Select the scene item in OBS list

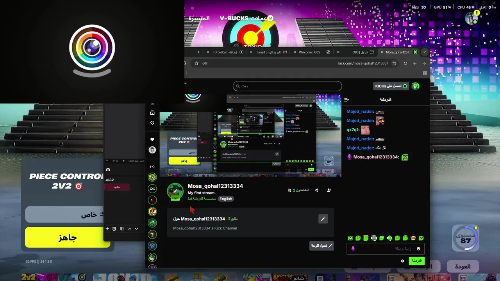click(116, 187)
